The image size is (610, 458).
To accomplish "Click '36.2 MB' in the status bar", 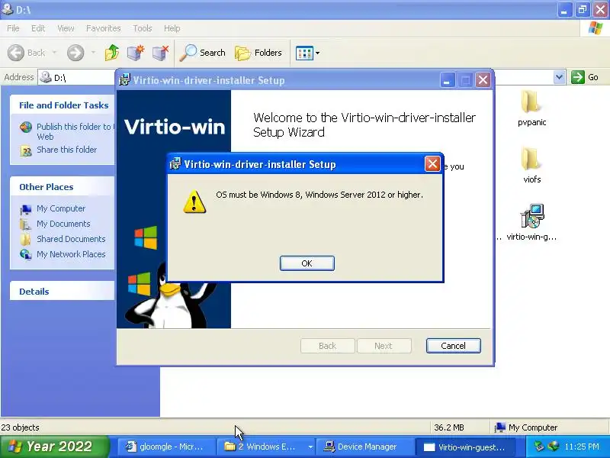I will click(x=449, y=427).
